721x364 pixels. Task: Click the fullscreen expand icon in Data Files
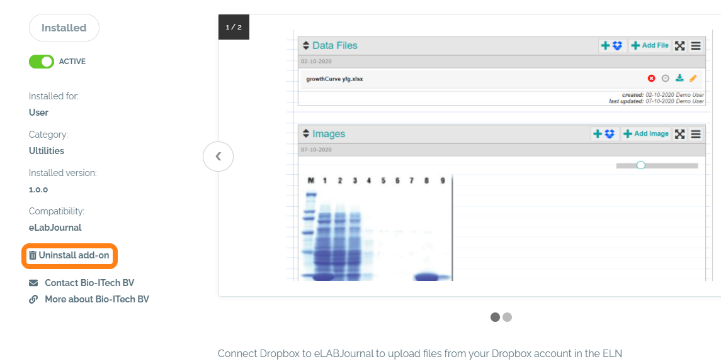click(x=680, y=46)
